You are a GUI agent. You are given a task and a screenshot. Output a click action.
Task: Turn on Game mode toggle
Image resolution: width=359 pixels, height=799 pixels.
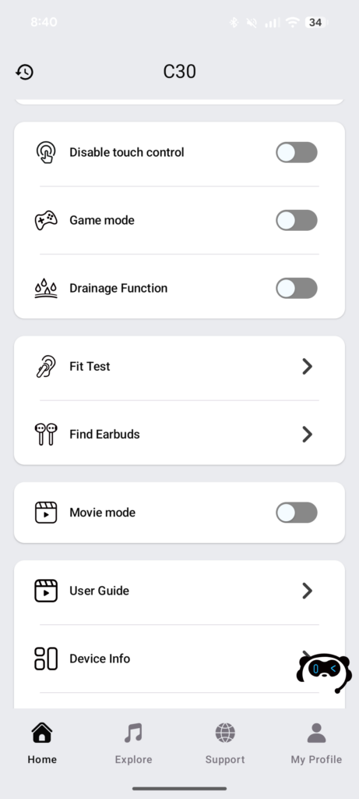[x=297, y=221]
